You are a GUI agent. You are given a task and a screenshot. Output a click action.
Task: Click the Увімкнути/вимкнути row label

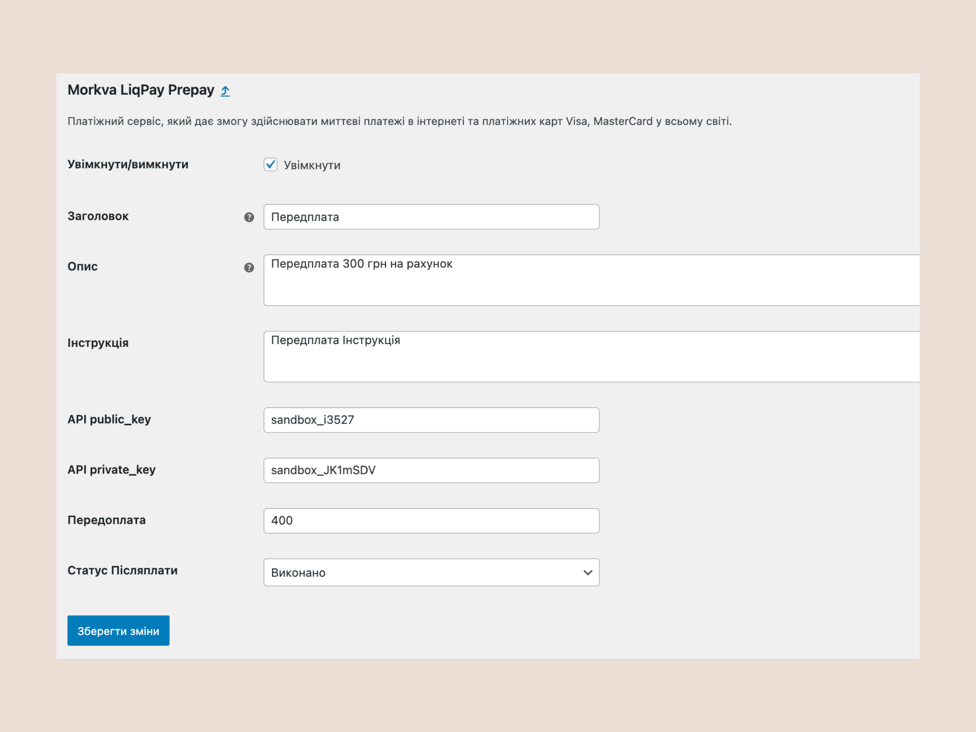pos(127,164)
